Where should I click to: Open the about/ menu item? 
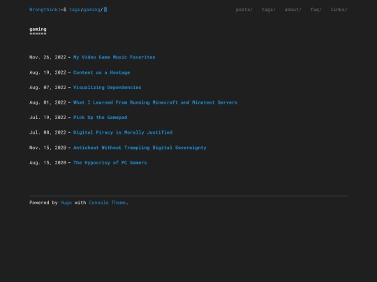tap(293, 10)
